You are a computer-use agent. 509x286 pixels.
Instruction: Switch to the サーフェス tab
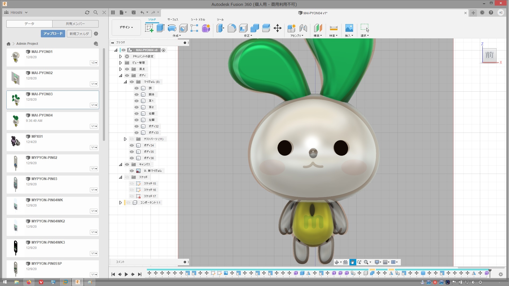(173, 20)
